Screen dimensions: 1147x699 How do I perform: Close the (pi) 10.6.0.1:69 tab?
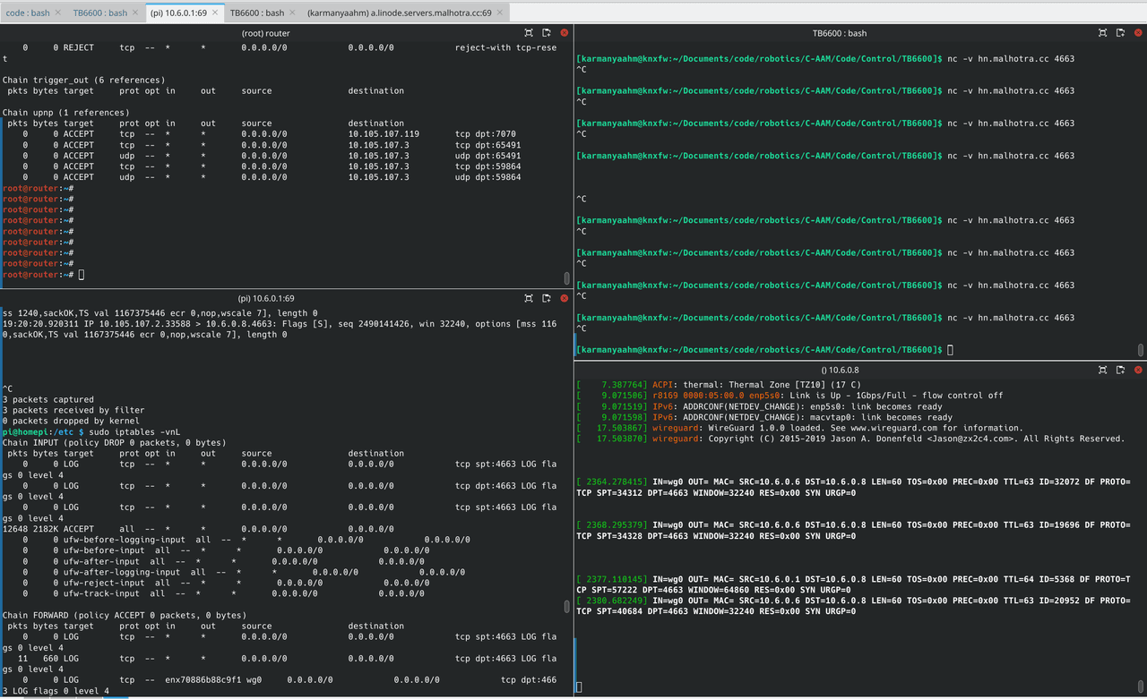[214, 13]
